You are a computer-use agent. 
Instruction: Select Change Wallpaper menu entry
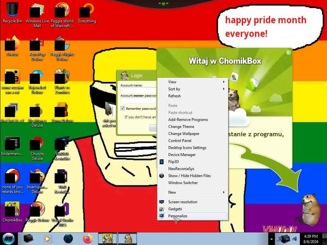coord(193,134)
